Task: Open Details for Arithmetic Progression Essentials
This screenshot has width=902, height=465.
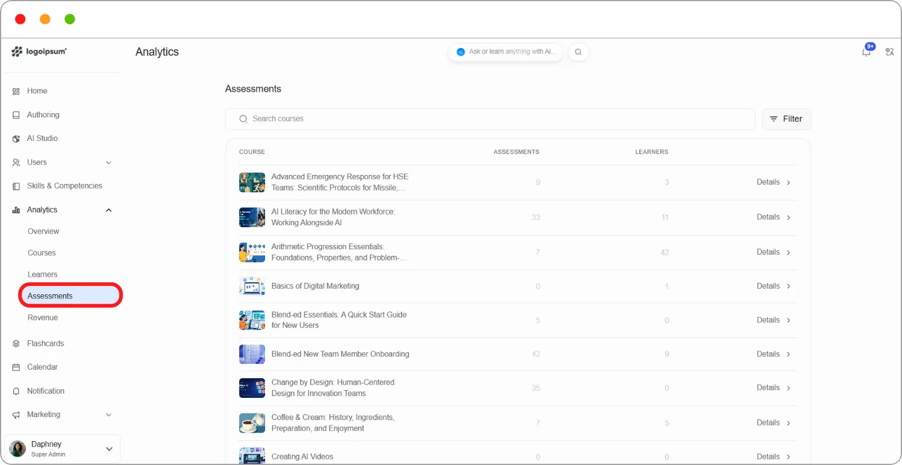Action: click(x=774, y=252)
